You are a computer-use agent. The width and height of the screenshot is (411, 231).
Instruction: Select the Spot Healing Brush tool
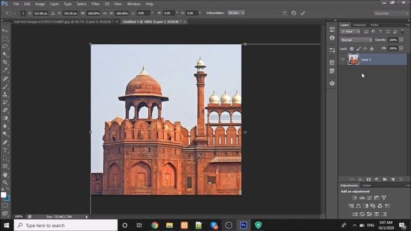(x=5, y=78)
